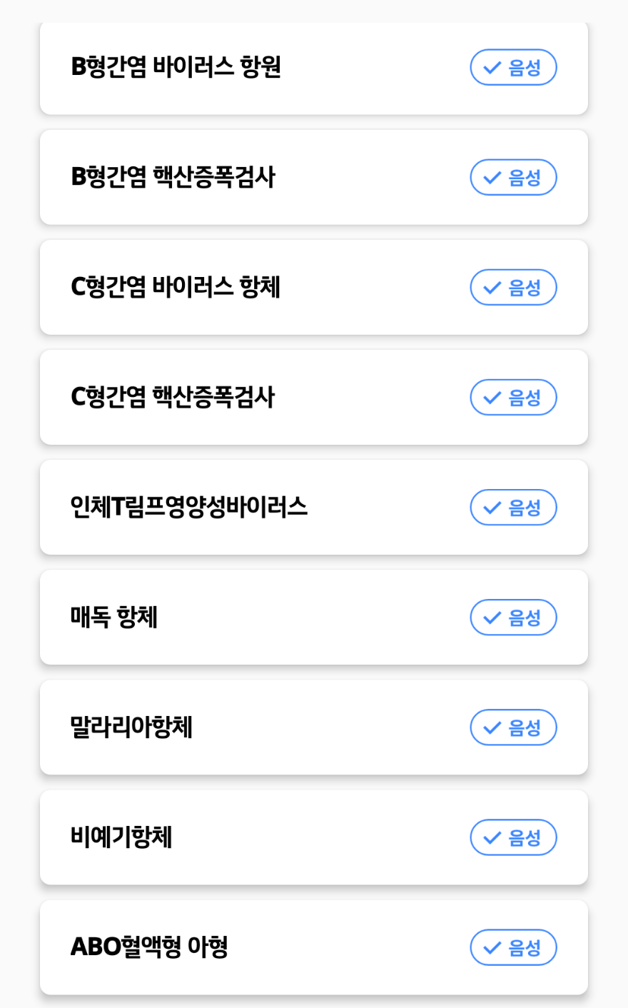Click checkmark icon for C형간염 바이러스 항체
The height and width of the screenshot is (1008, 628).
[492, 288]
